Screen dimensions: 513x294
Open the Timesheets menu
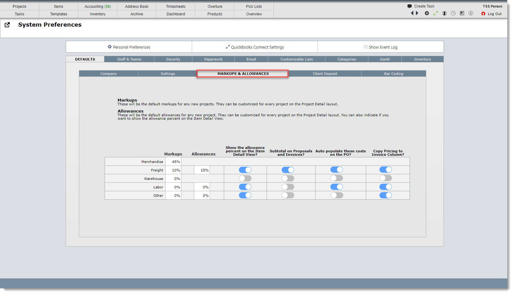pos(176,7)
